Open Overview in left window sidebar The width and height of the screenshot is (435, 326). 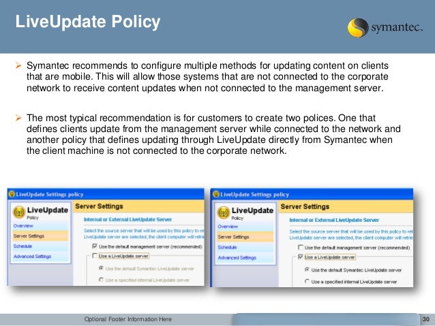(x=40, y=226)
